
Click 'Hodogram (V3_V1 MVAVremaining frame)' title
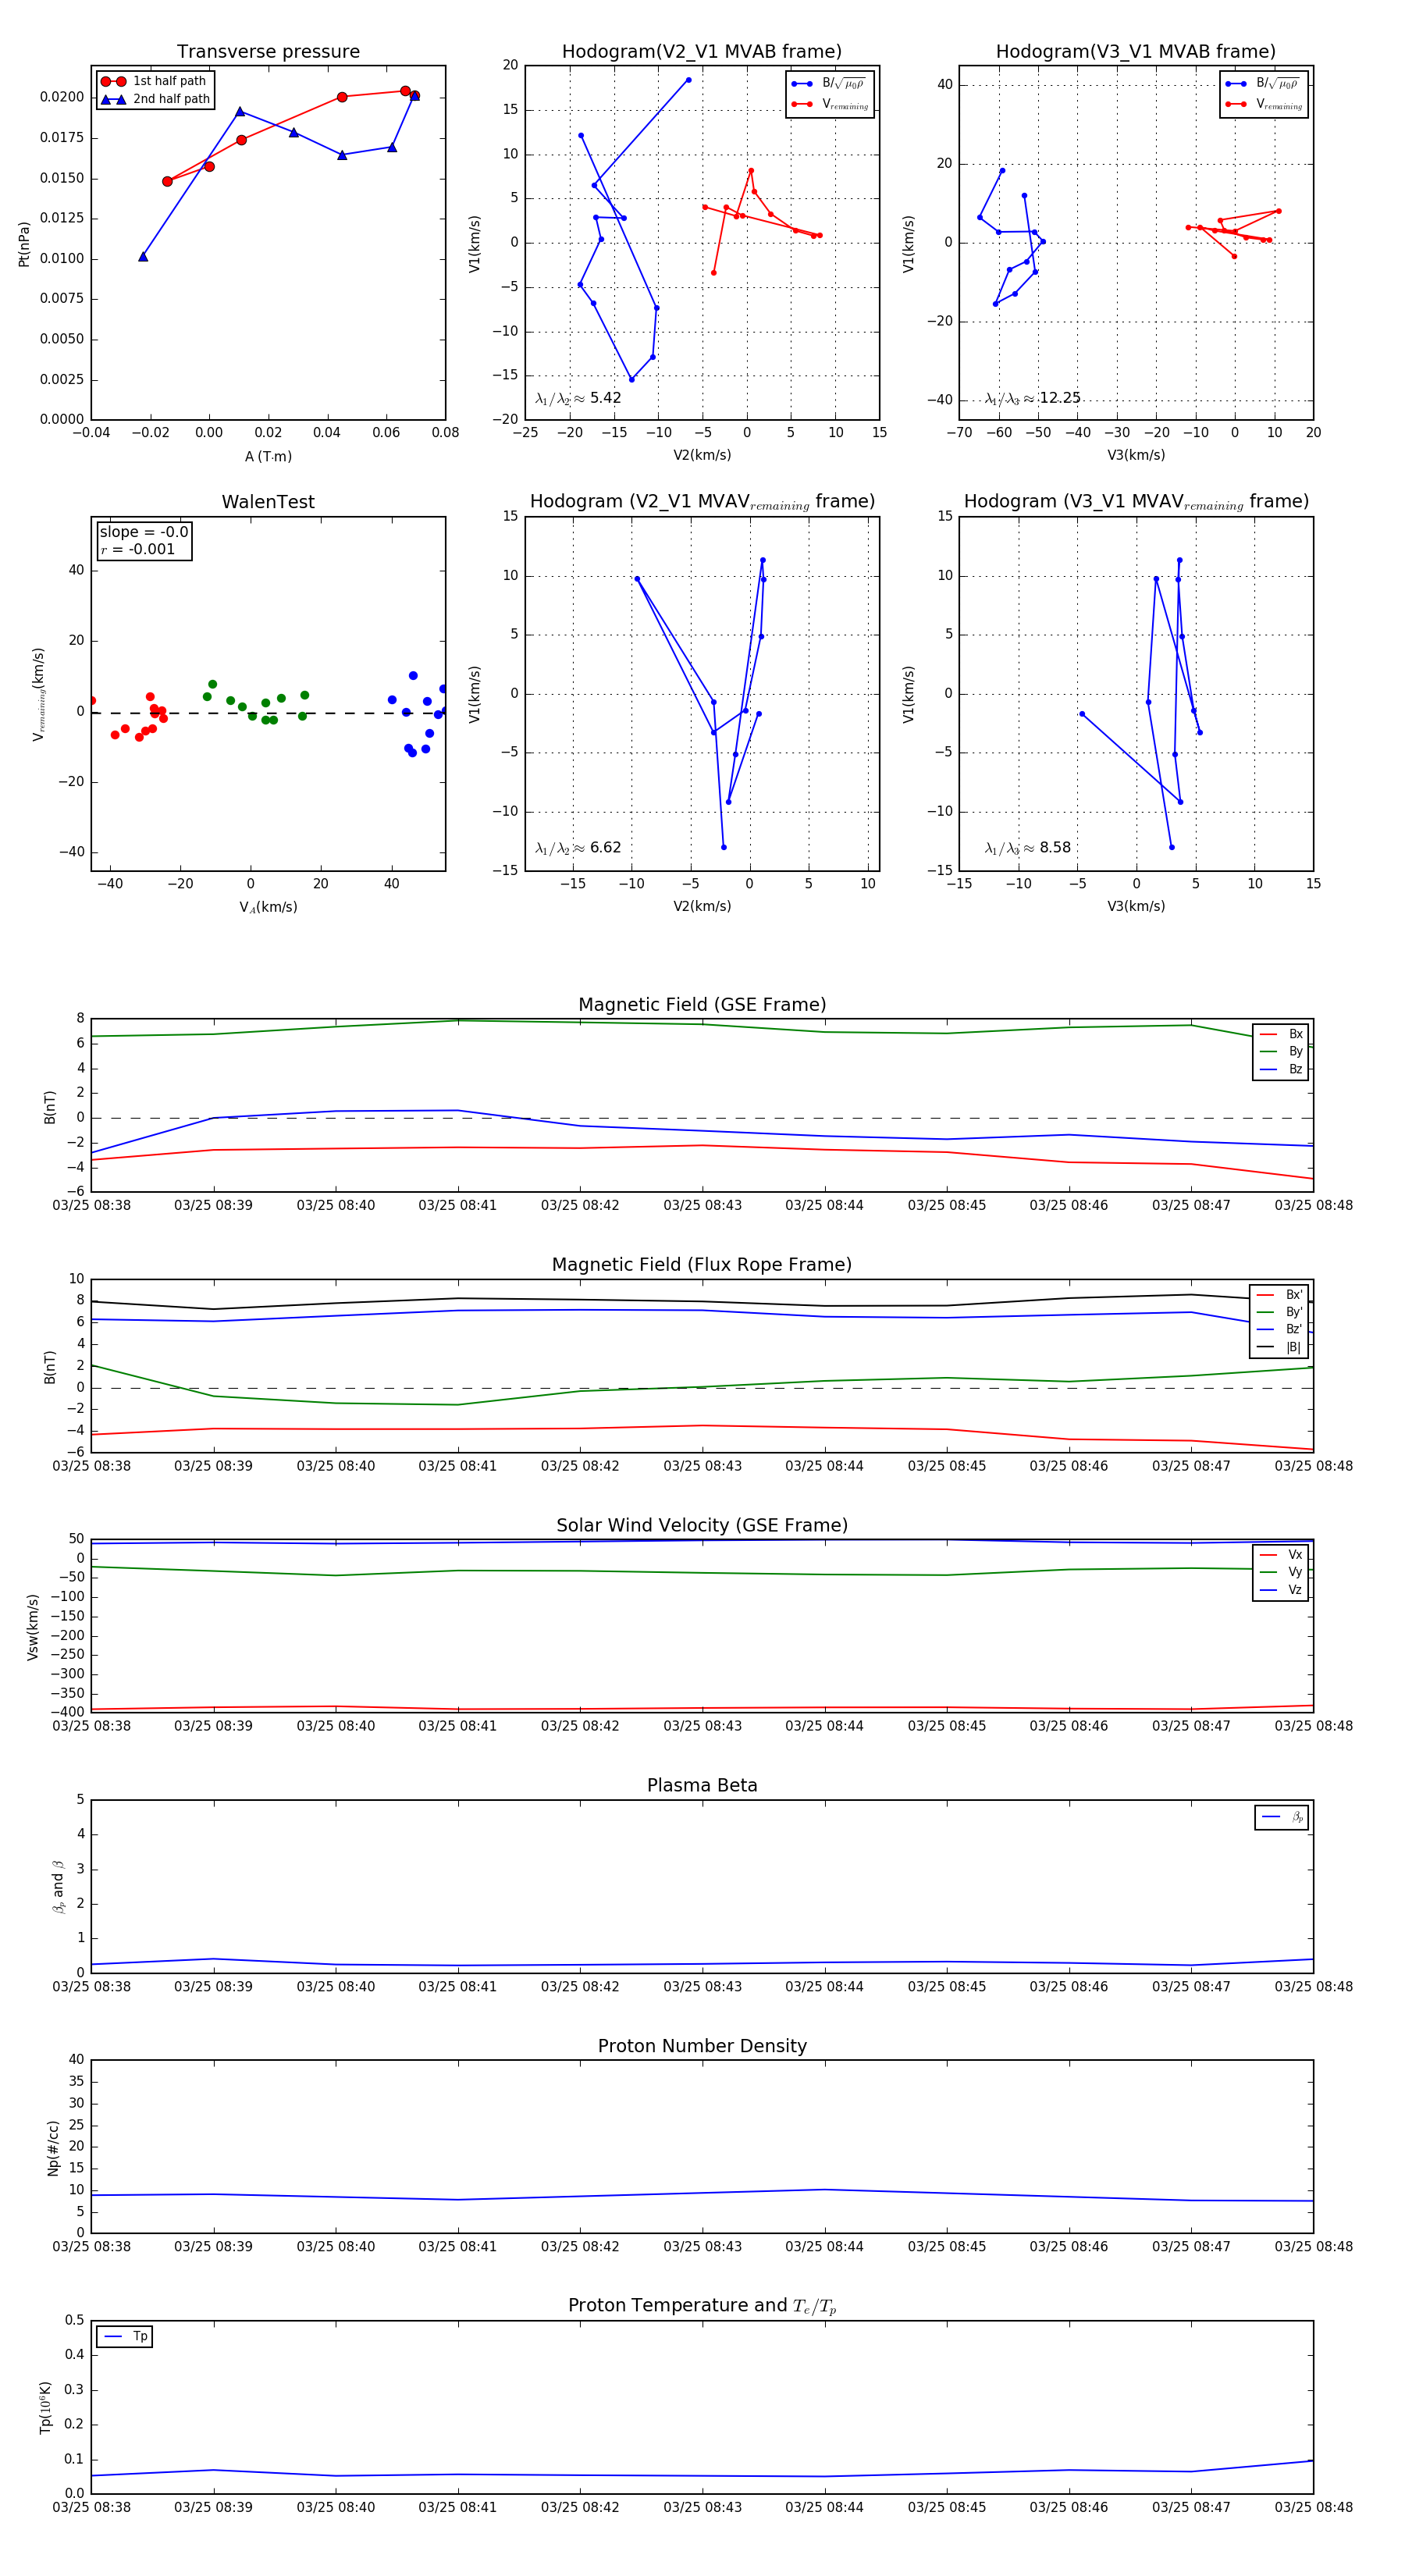pos(1136,502)
